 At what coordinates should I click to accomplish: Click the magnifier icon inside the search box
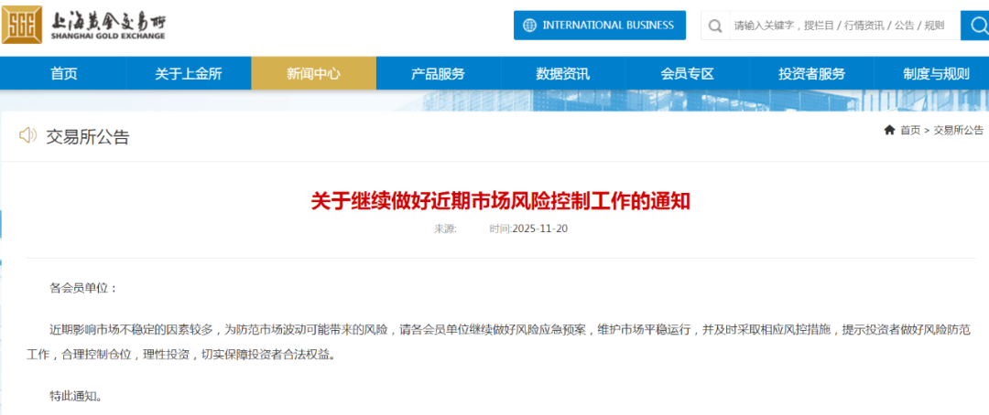(715, 26)
